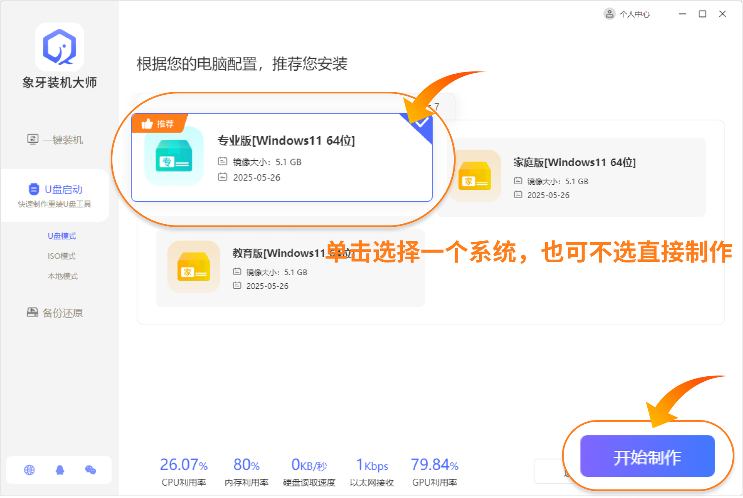
Task: Open the WeChat contact icon
Action: pyautogui.click(x=91, y=470)
